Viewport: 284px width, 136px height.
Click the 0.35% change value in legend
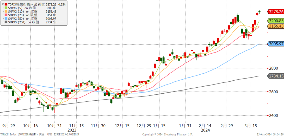pyautogui.click(x=62, y=4)
